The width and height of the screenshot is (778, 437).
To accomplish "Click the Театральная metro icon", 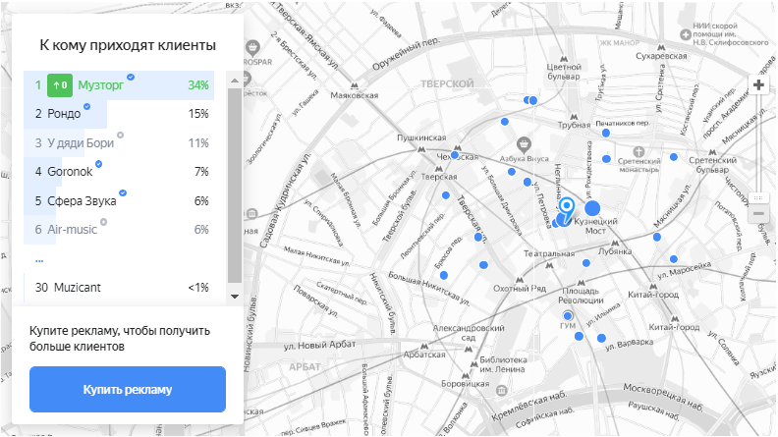I will [549, 265].
